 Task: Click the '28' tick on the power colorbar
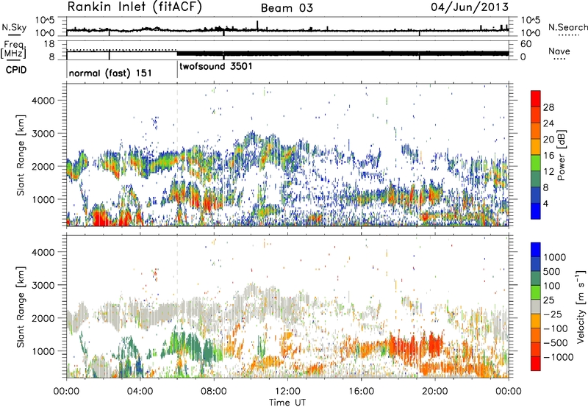pos(548,107)
